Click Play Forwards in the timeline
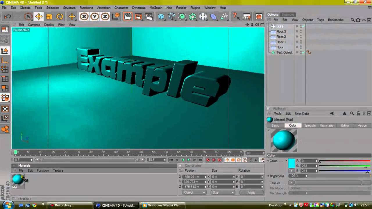Image resolution: width=372 pixels, height=209 pixels. click(x=189, y=160)
